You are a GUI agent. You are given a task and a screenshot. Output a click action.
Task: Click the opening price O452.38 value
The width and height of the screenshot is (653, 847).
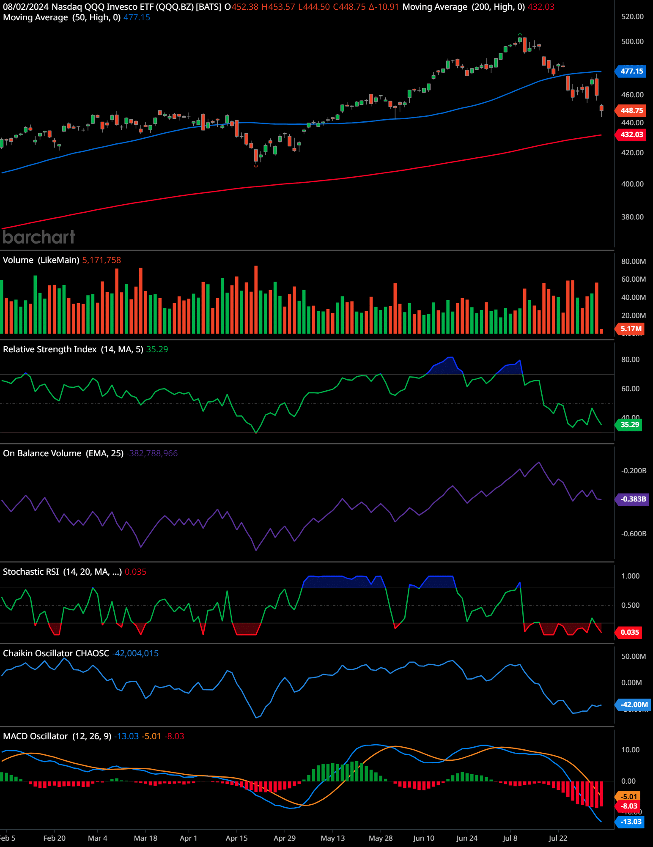tap(241, 7)
